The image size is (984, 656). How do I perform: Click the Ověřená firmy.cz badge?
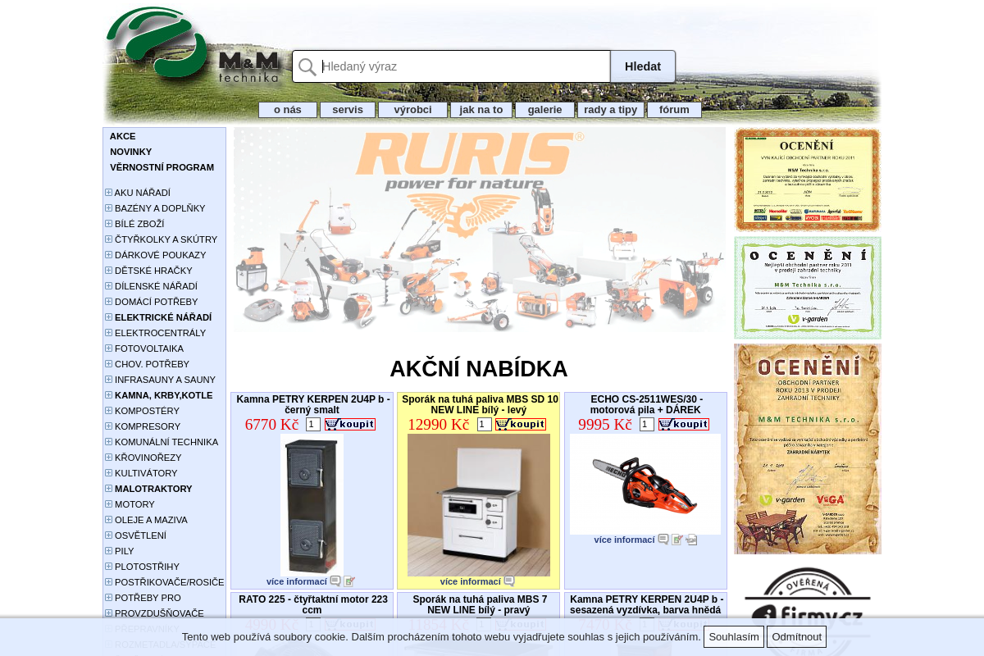tap(808, 611)
